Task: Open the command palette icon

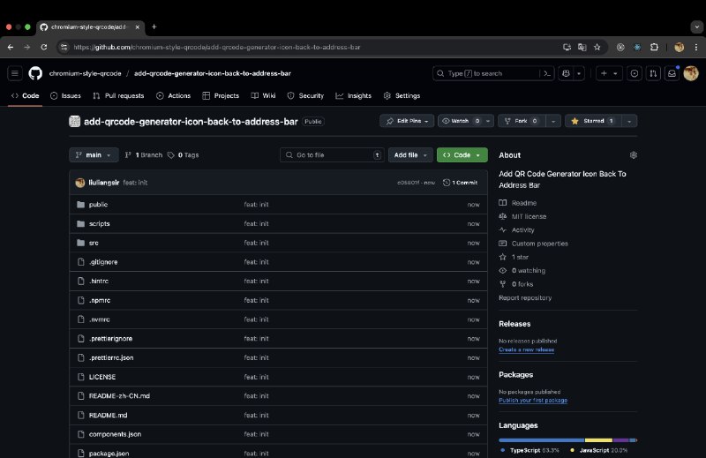Action: (547, 73)
